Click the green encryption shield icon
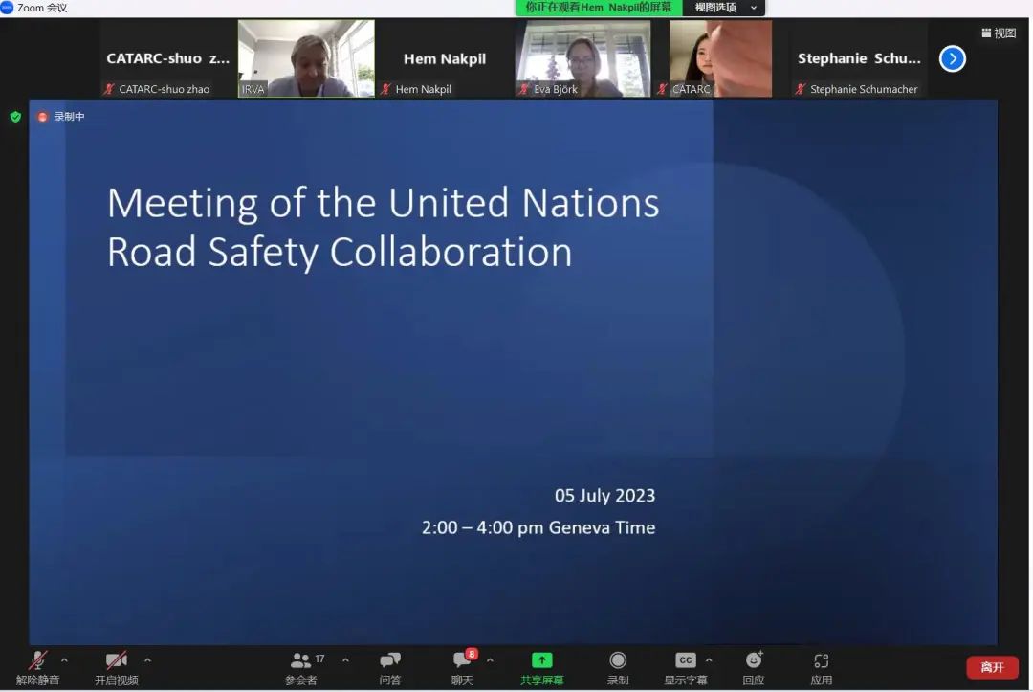1033x692 pixels. (x=15, y=117)
